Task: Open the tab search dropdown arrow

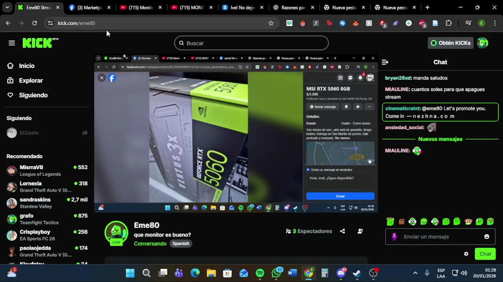Action: [7, 7]
